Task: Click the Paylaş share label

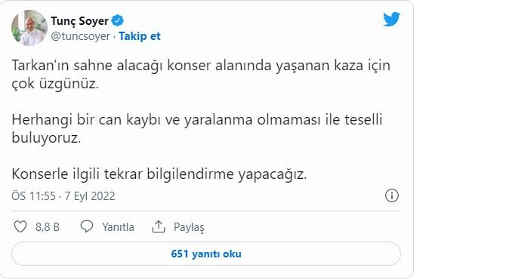Action: [189, 227]
